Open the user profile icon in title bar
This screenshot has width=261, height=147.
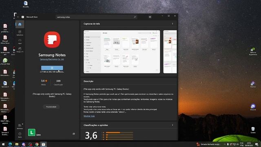click(x=150, y=17)
